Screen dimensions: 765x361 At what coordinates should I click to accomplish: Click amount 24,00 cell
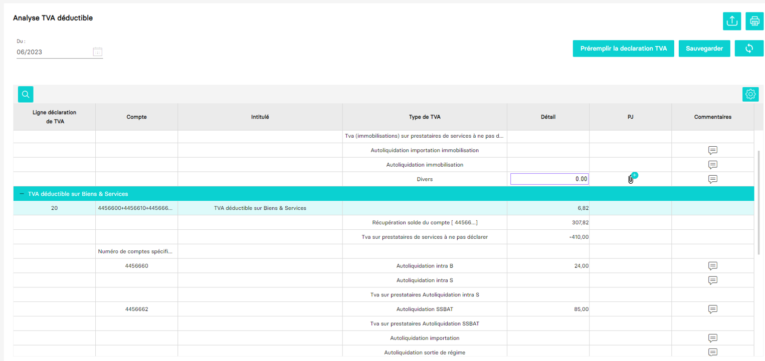pyautogui.click(x=548, y=266)
